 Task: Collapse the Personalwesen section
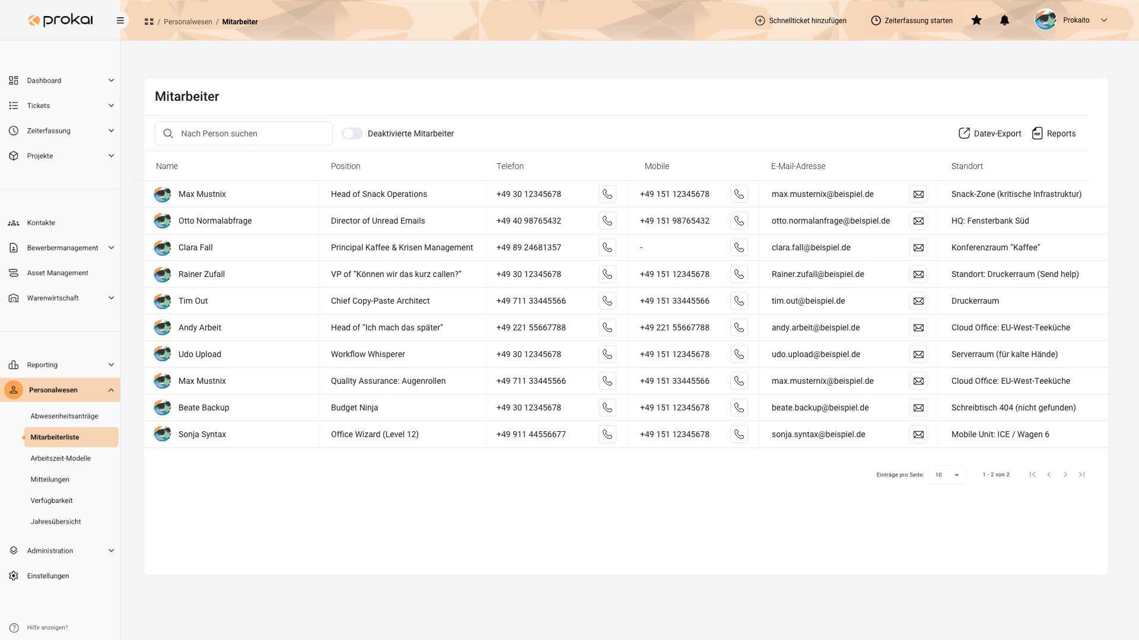111,390
